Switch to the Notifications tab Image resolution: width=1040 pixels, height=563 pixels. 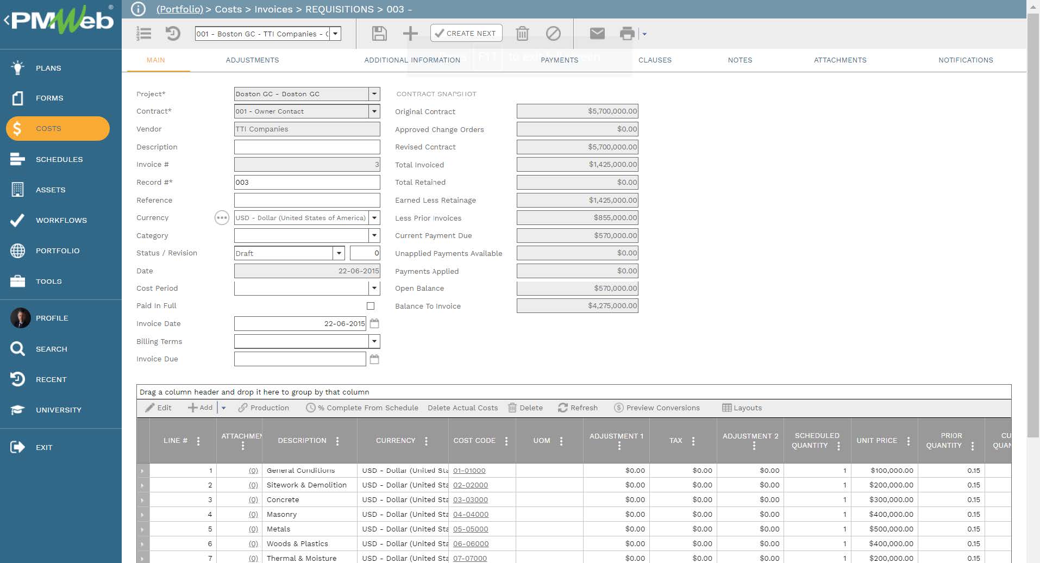pyautogui.click(x=966, y=60)
